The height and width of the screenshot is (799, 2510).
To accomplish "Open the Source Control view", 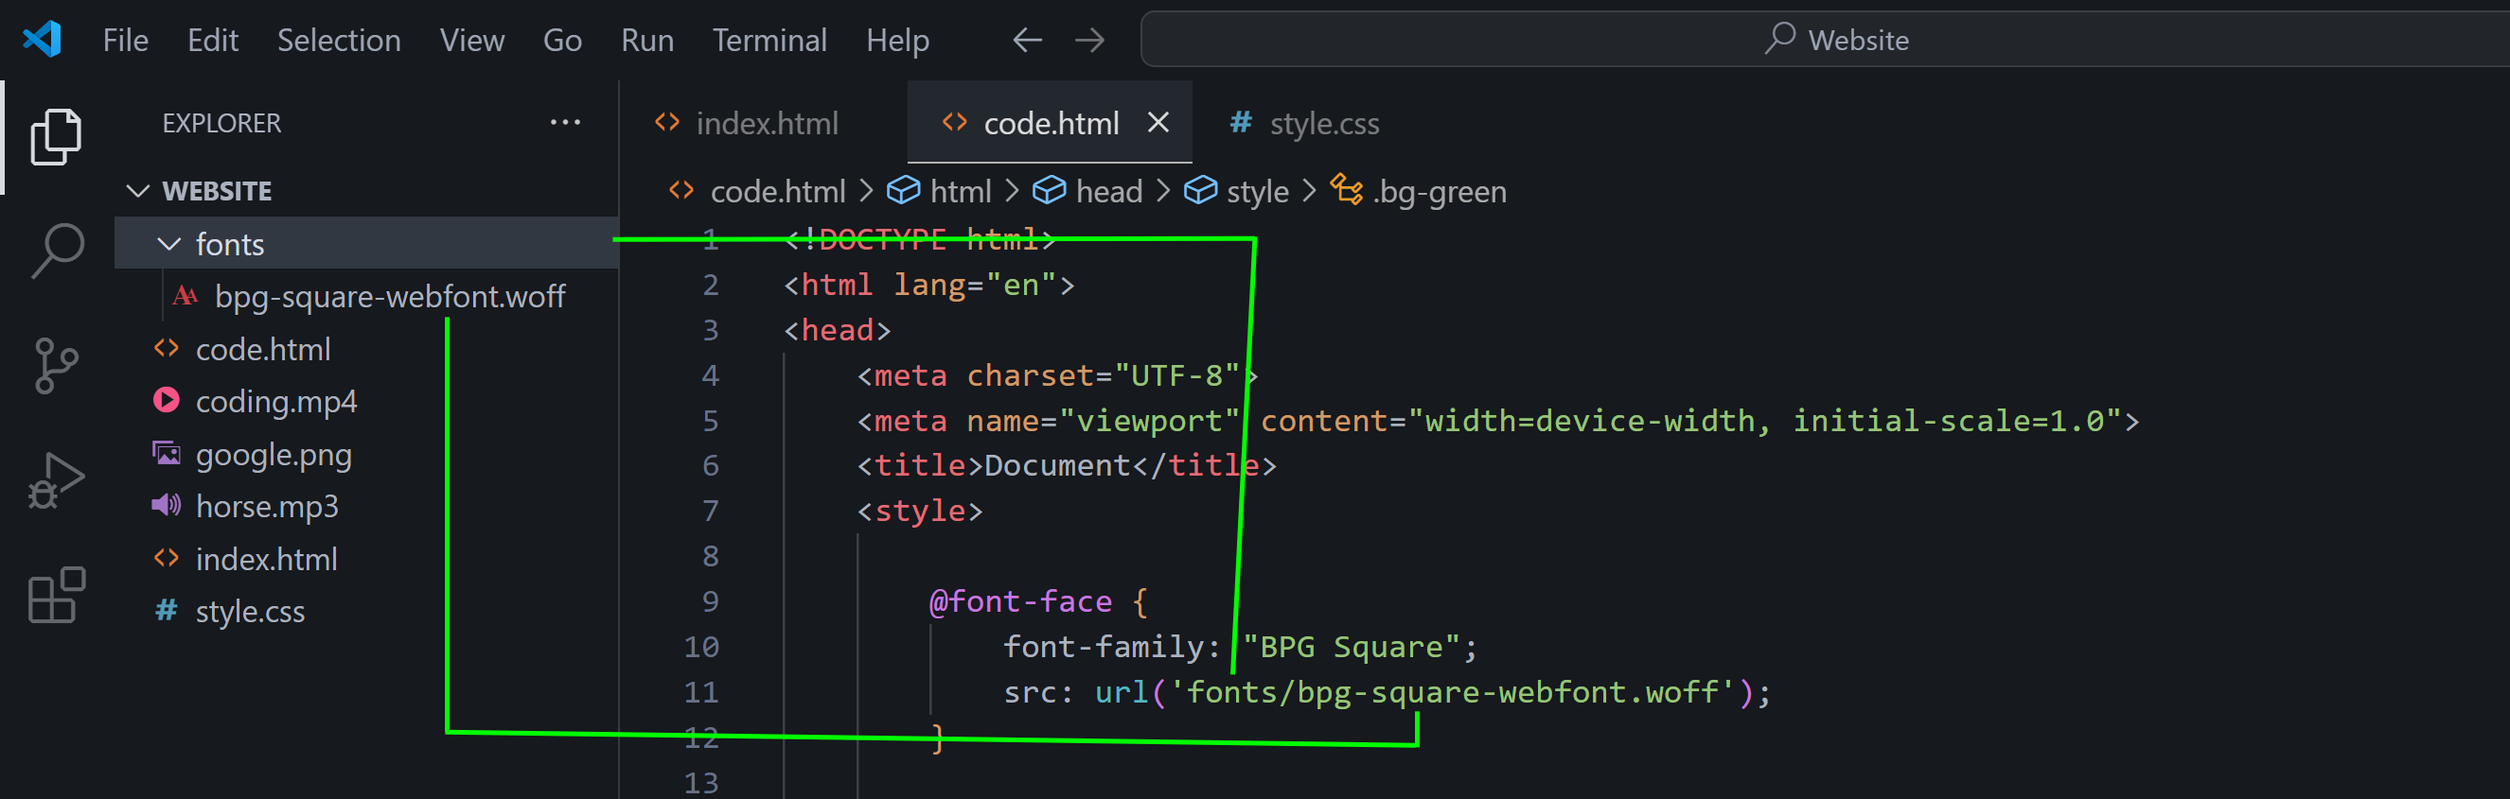I will pos(56,365).
